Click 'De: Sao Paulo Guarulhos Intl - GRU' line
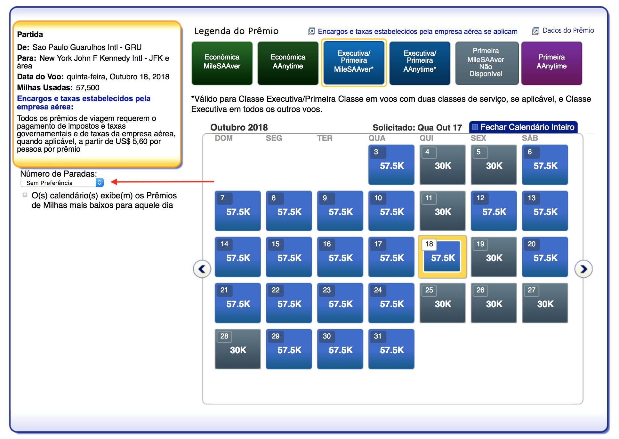 pos(79,47)
